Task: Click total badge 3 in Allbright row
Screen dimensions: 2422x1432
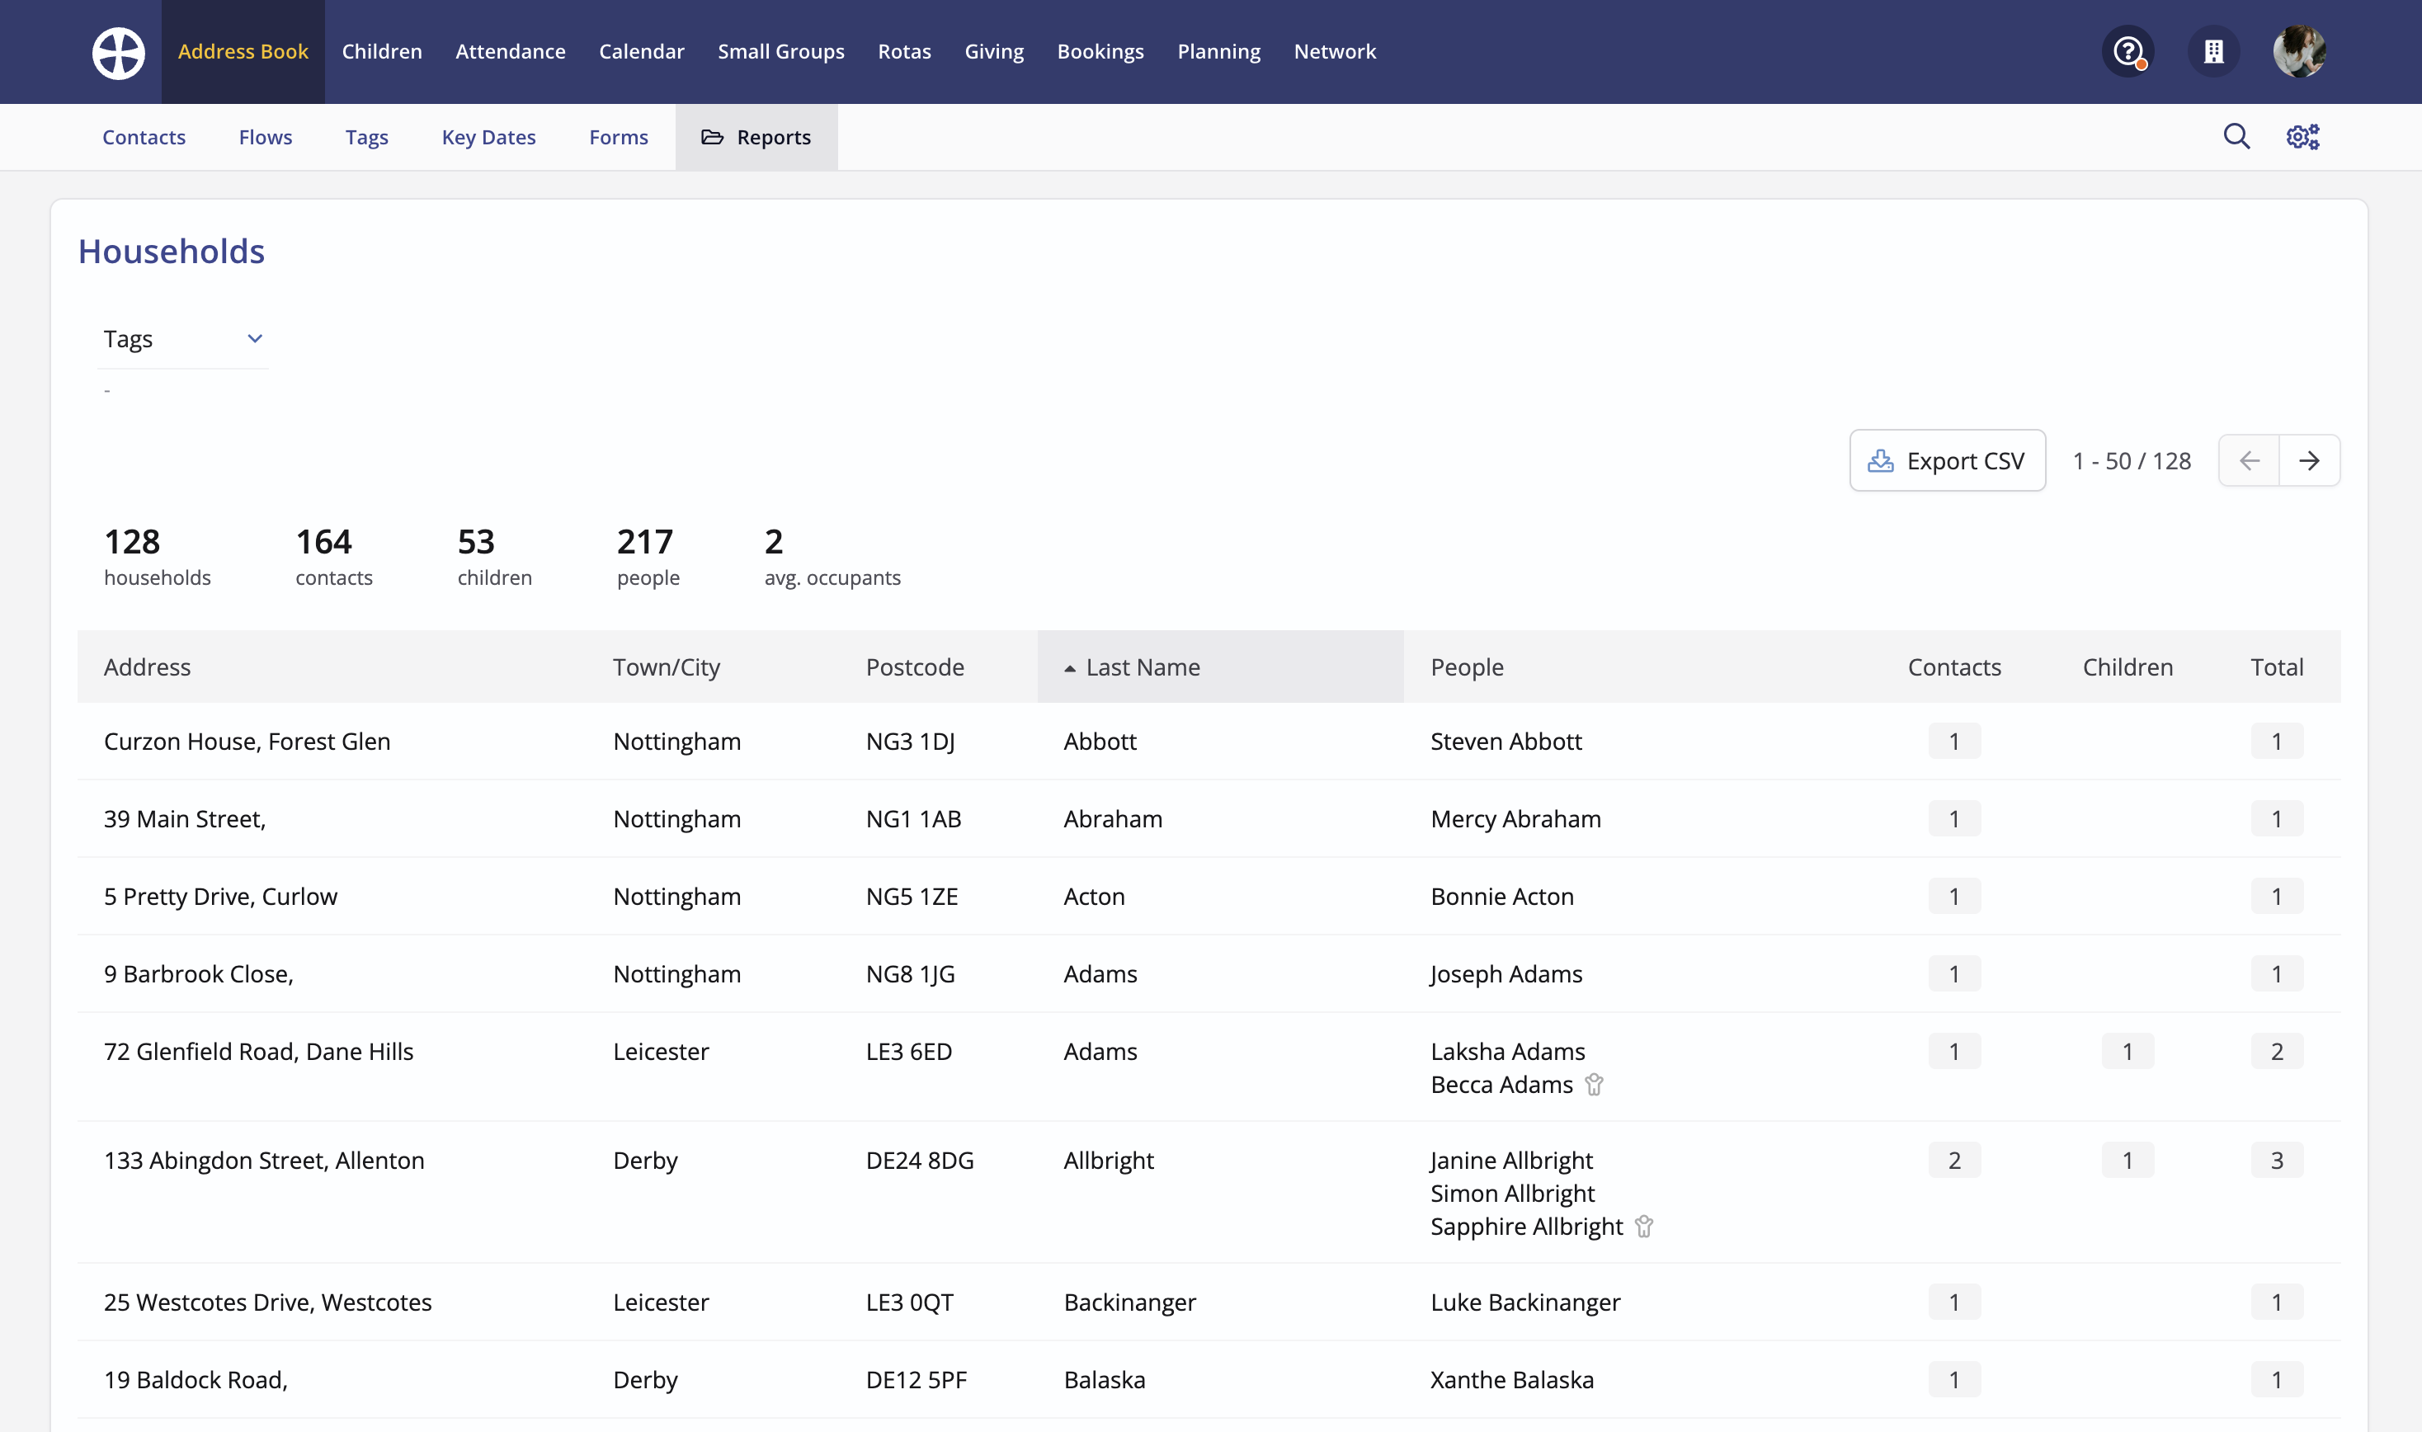Action: [2278, 1160]
